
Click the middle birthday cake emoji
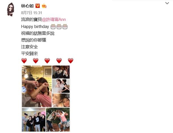tap(59, 27)
